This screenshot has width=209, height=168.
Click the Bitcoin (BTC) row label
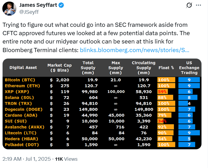20,80
